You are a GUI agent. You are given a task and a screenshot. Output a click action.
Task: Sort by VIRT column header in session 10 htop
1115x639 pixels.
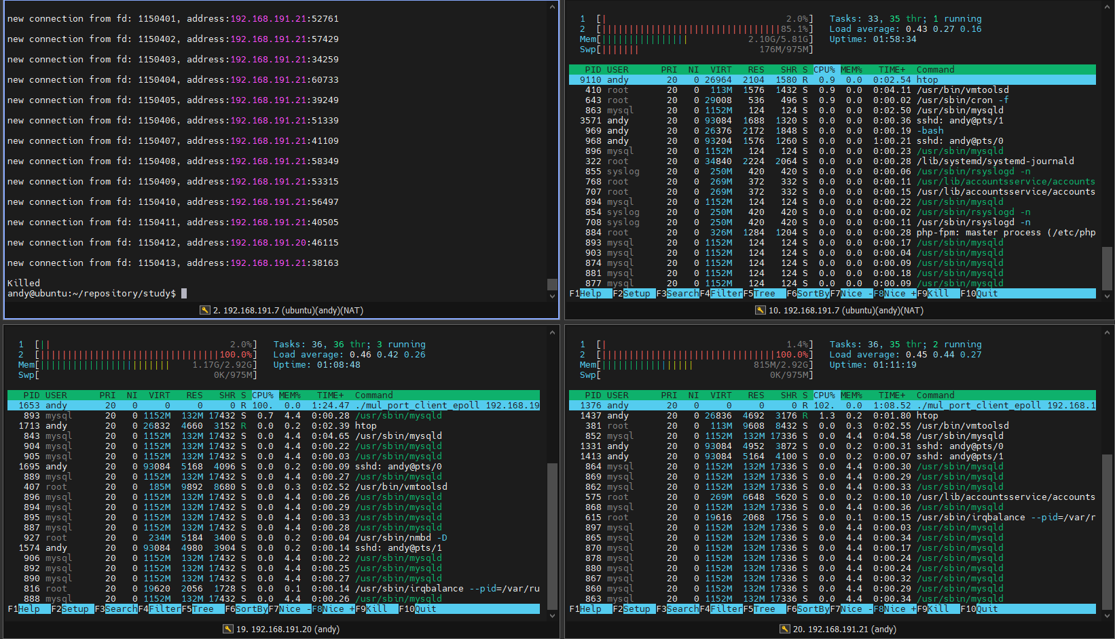pos(721,70)
